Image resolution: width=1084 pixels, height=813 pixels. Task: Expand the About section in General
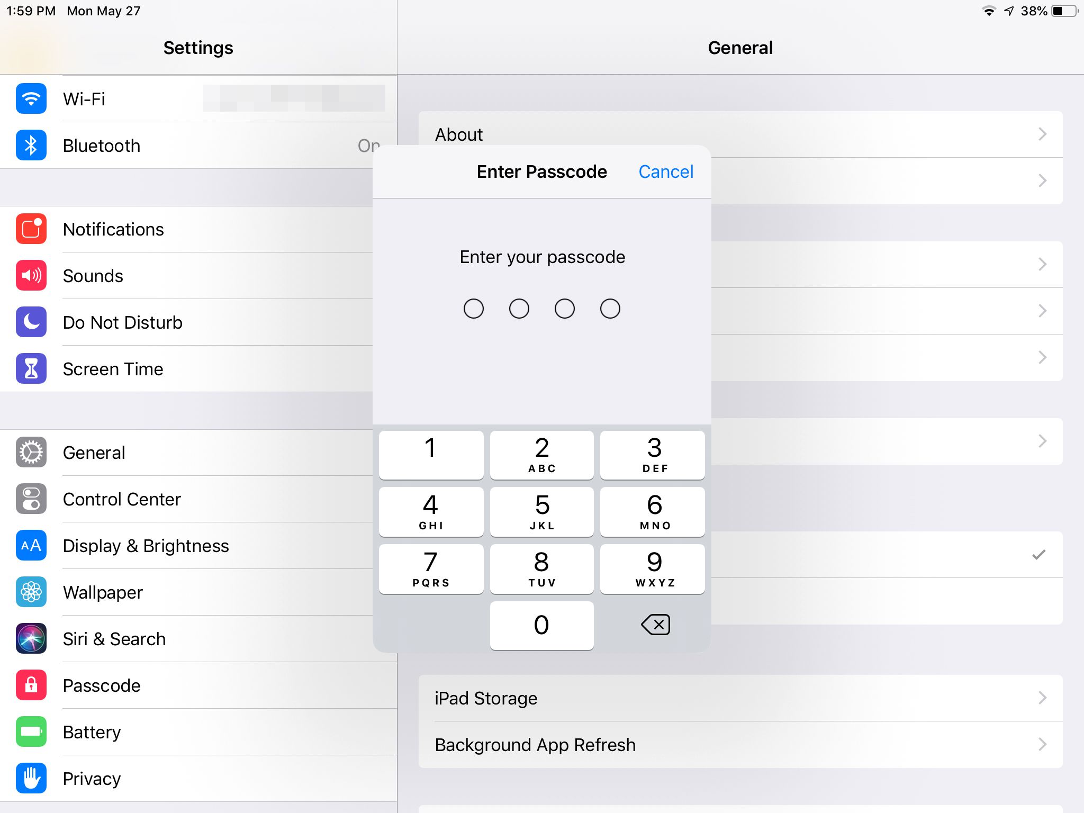coord(739,134)
